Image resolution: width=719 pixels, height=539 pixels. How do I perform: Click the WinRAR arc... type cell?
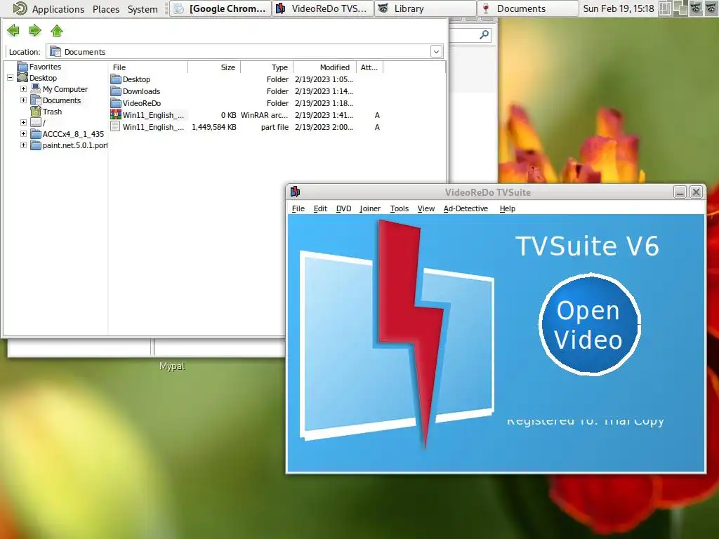[265, 115]
